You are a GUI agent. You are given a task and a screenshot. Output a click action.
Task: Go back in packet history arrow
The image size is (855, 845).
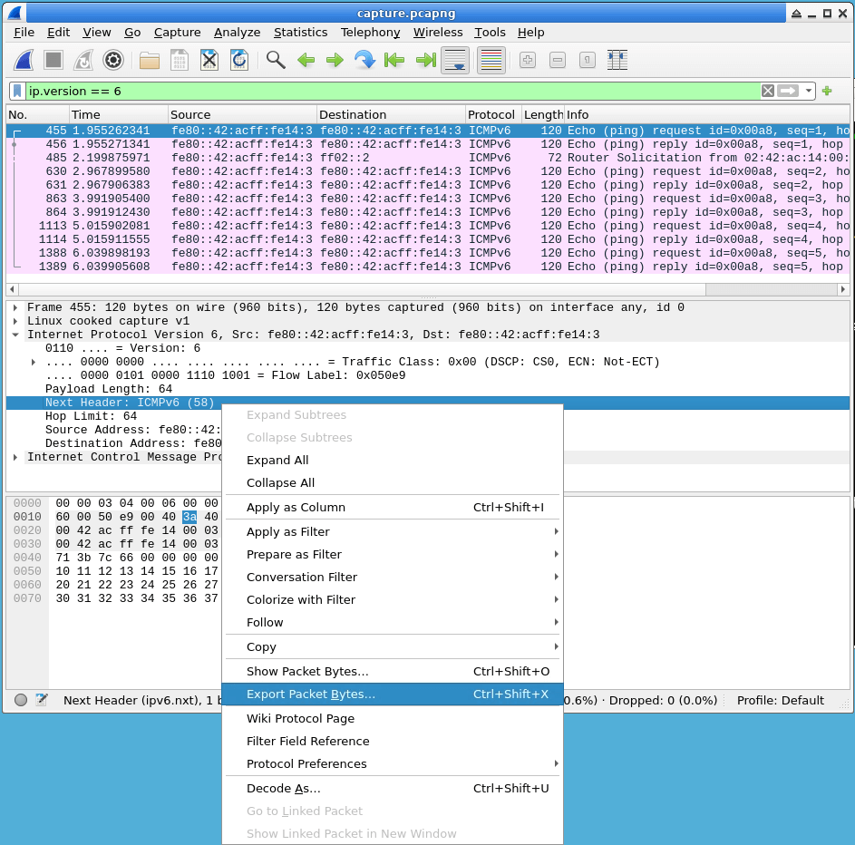(x=306, y=60)
